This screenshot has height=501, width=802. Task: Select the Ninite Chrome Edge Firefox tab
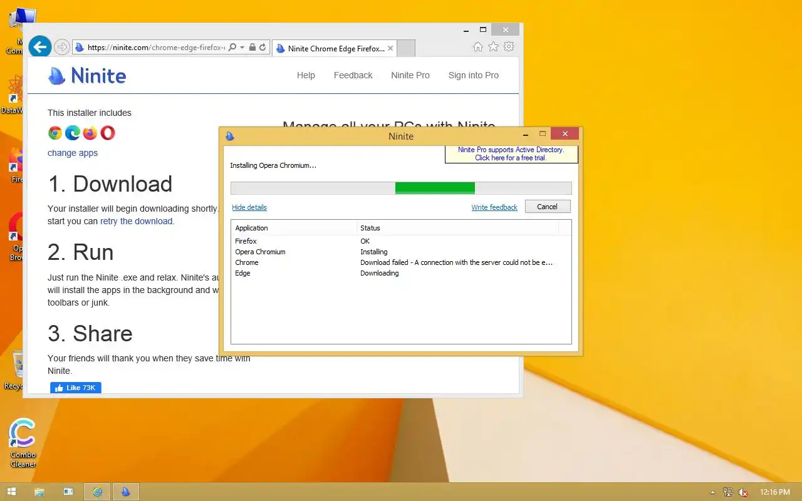tap(335, 48)
